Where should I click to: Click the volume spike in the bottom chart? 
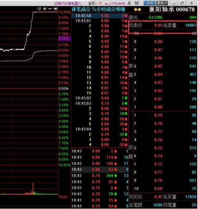coord(33,188)
